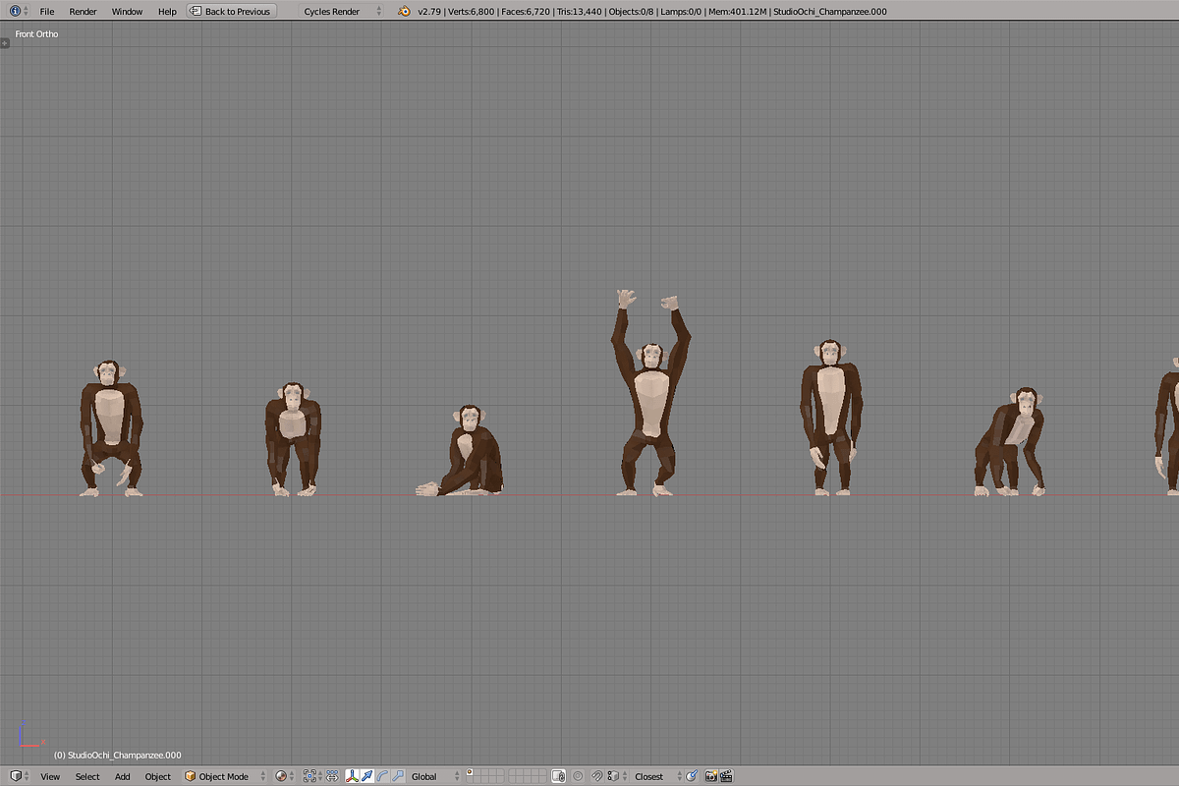Open the Add menu
This screenshot has height=786, width=1179.
point(122,776)
